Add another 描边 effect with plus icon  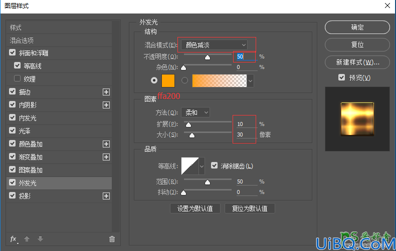click(106, 92)
